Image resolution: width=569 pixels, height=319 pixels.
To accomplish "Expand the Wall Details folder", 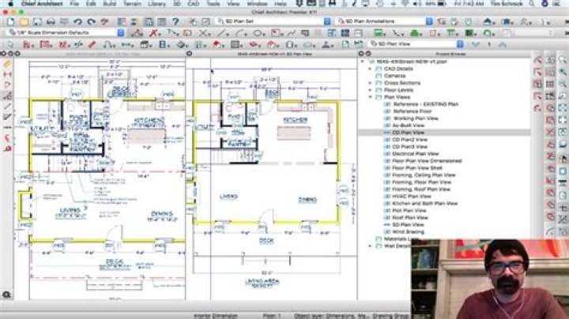I will pyautogui.click(x=370, y=246).
